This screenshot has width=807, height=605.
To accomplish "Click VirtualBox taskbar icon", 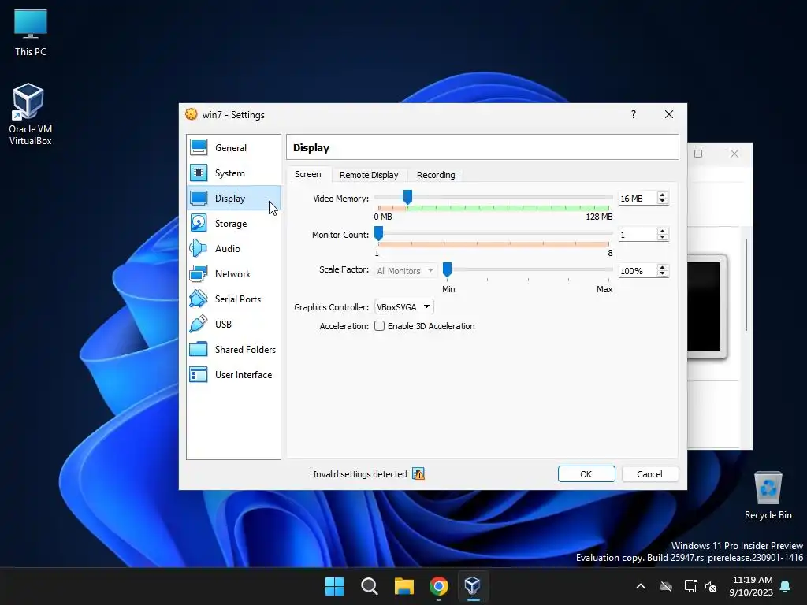I will (x=473, y=586).
